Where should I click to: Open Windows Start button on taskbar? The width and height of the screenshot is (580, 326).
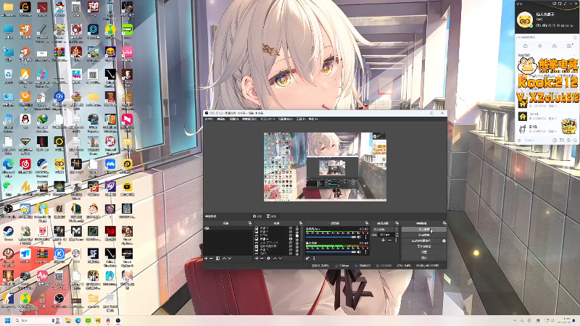[x=7, y=320]
